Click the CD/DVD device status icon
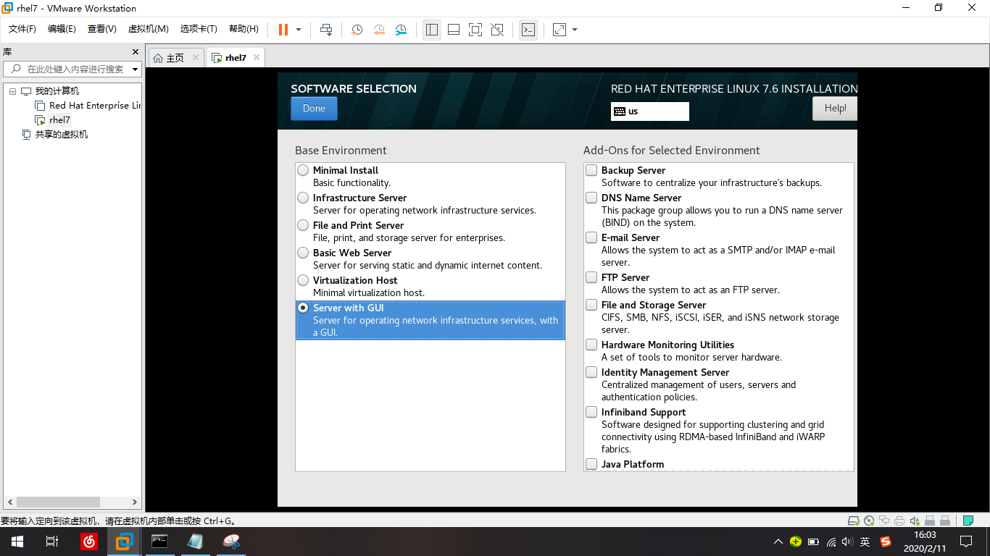Image resolution: width=990 pixels, height=556 pixels. click(870, 521)
